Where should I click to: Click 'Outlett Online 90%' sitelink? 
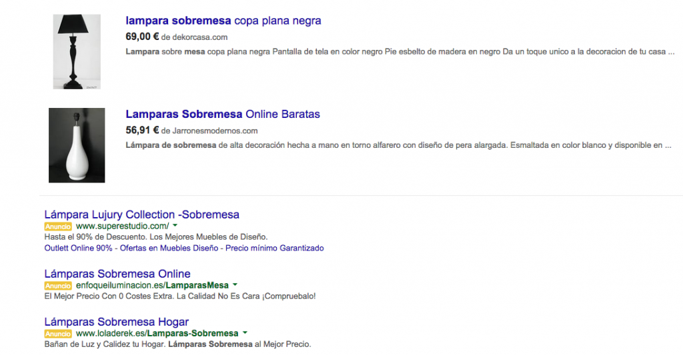79,248
